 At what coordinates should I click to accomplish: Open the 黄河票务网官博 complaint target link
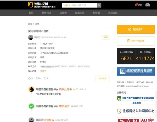tap(47, 48)
